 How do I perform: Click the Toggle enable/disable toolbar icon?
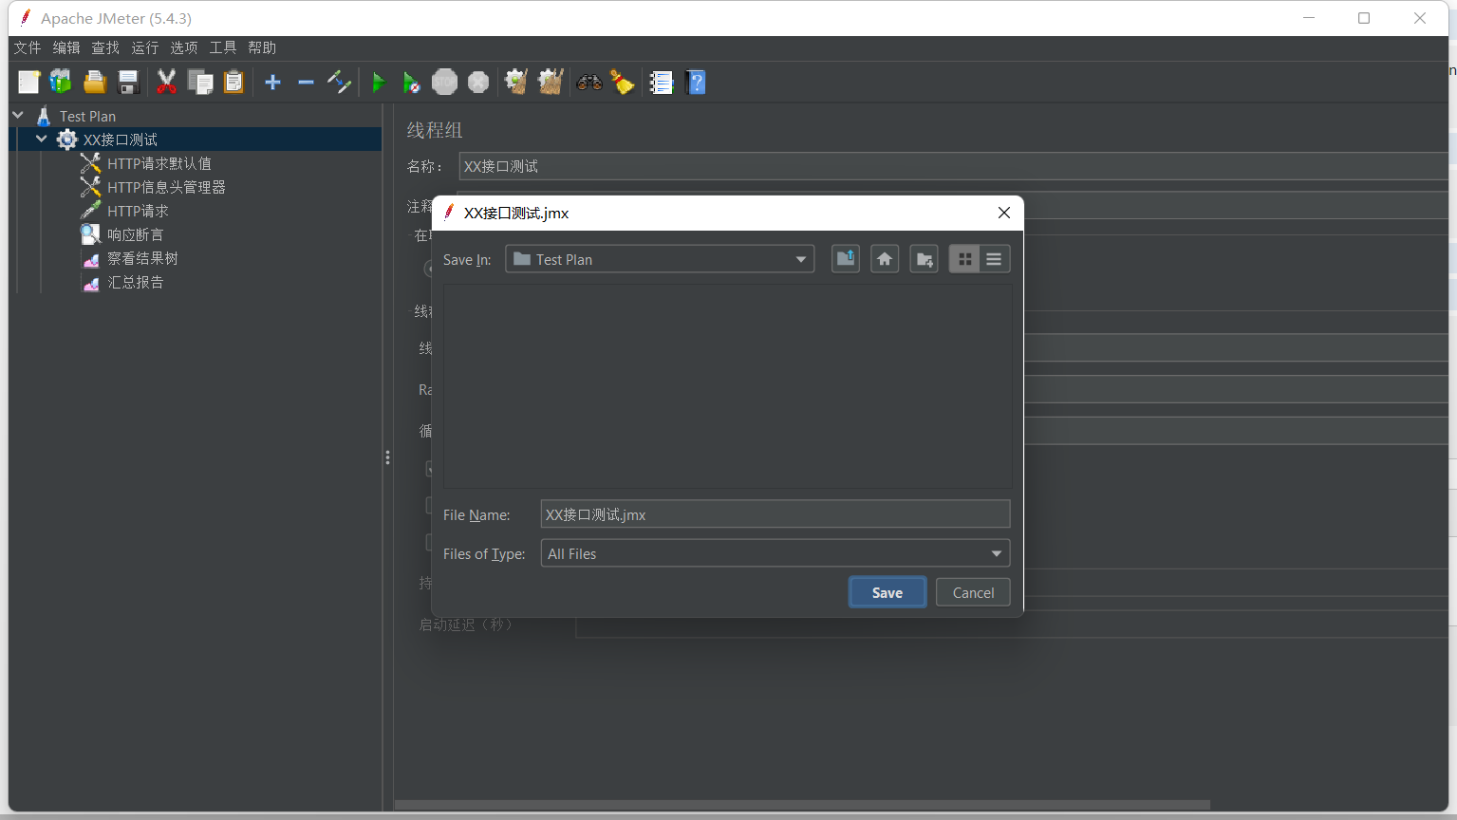[339, 83]
